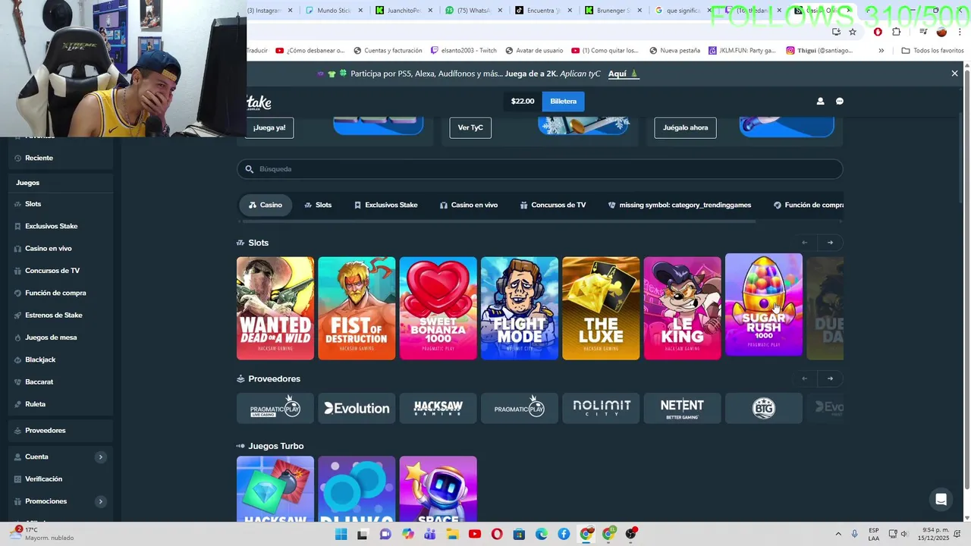The width and height of the screenshot is (971, 546).
Task: Click the Búsqueda search field
Action: 539,169
